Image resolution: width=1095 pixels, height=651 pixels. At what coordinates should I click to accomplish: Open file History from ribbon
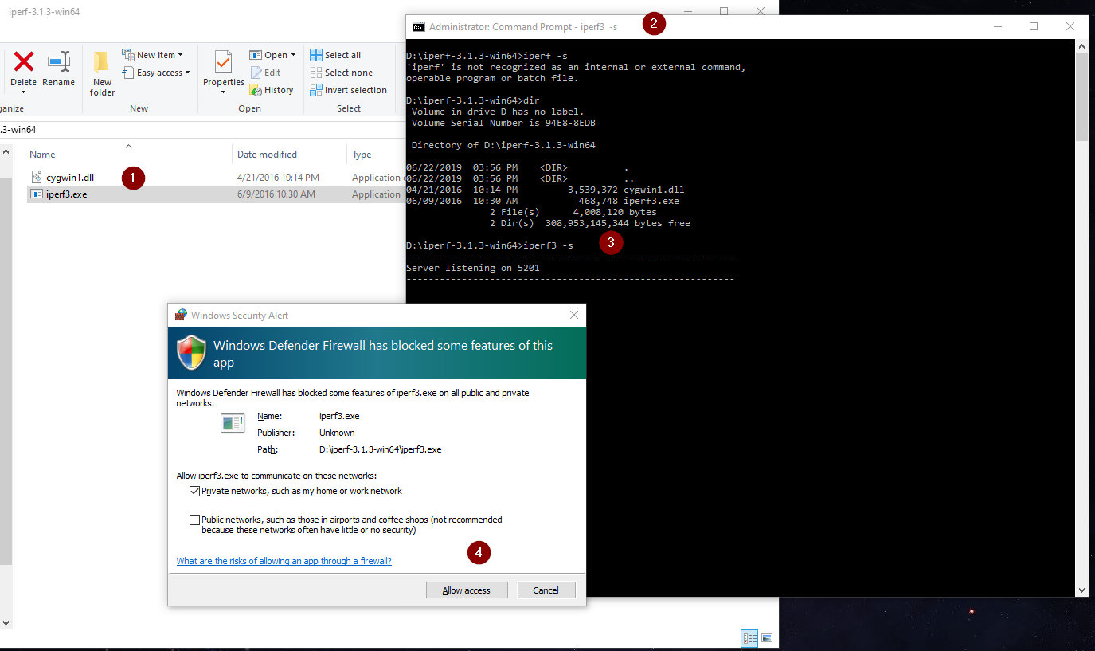tap(272, 90)
